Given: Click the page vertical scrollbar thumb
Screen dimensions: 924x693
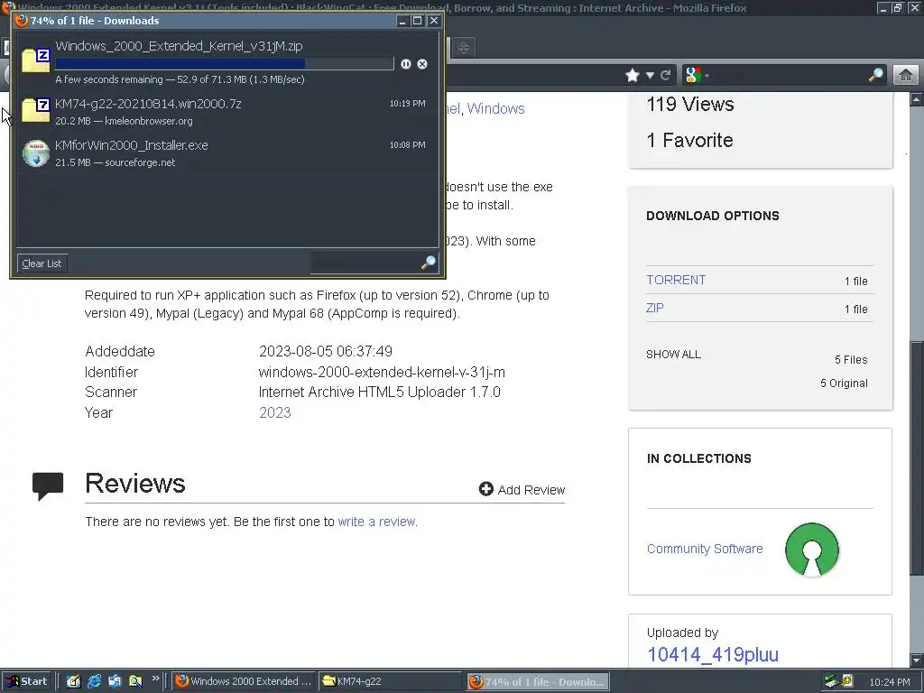Looking at the screenshot, I should [x=917, y=457].
